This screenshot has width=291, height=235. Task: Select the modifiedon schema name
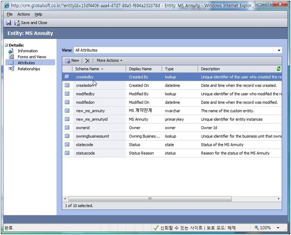click(x=85, y=102)
